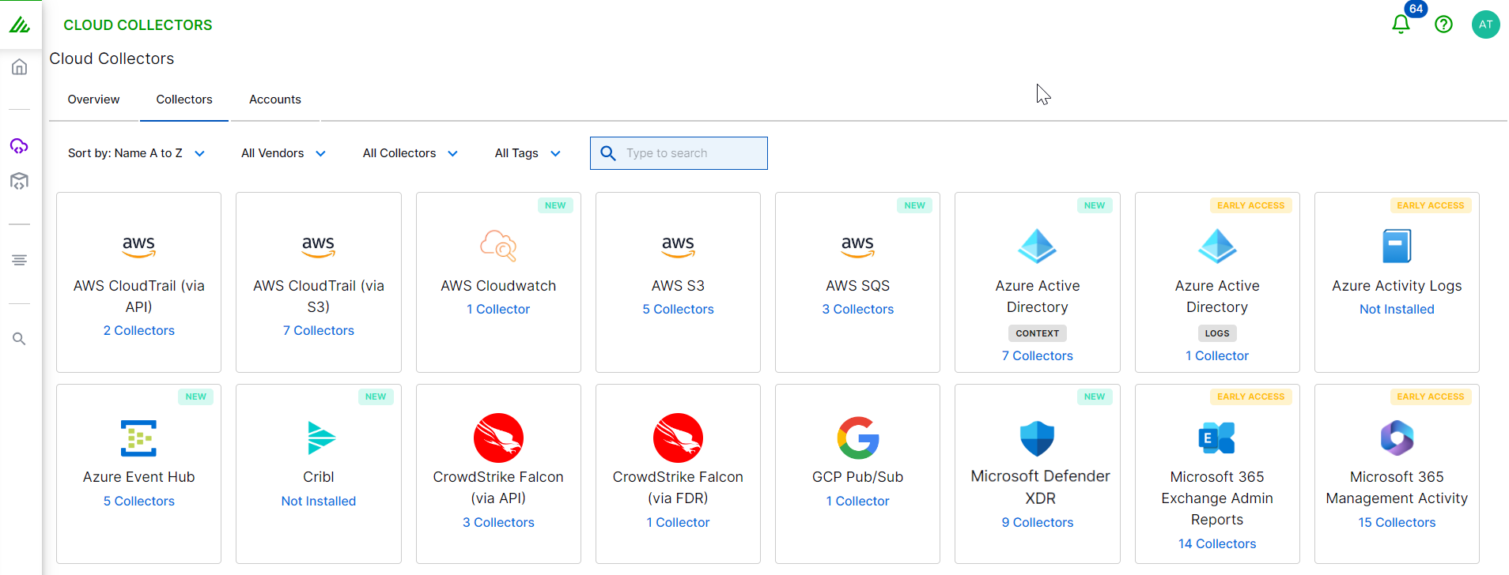Click the CrowdStrike Falcon (via FDR) logo
1509x575 pixels.
[678, 438]
